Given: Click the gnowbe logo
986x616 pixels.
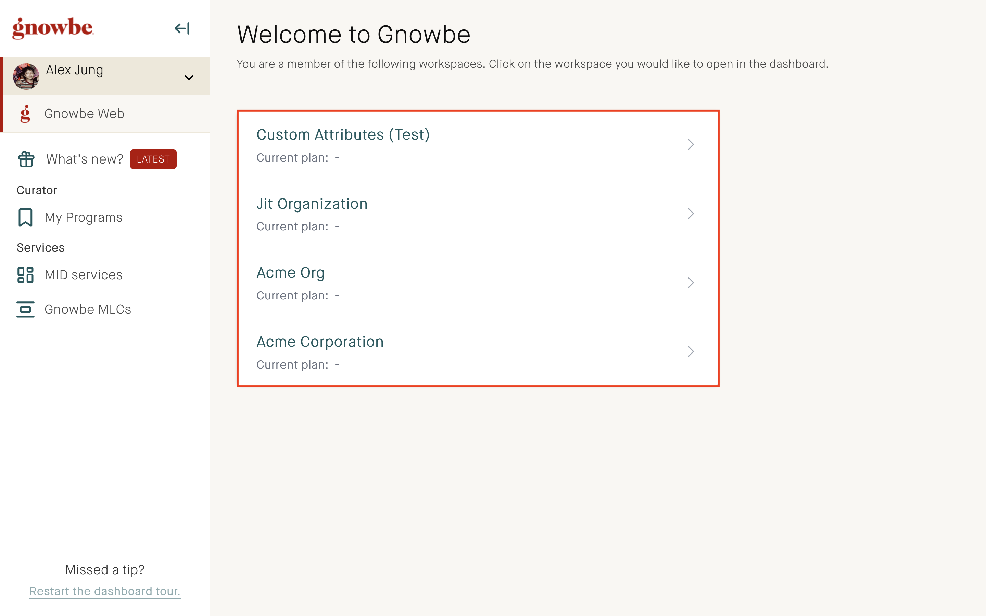Looking at the screenshot, I should [x=52, y=28].
